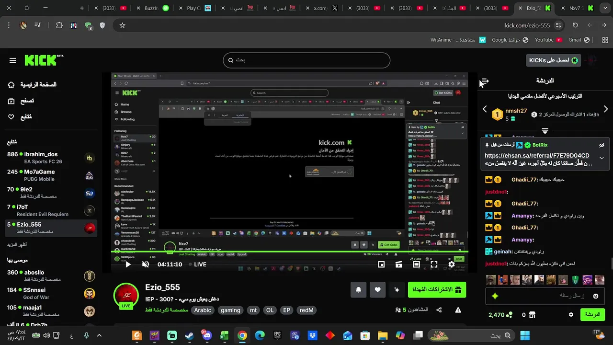This screenshot has height=345, width=613.
Task: Send message with chat button
Action: coord(592,315)
